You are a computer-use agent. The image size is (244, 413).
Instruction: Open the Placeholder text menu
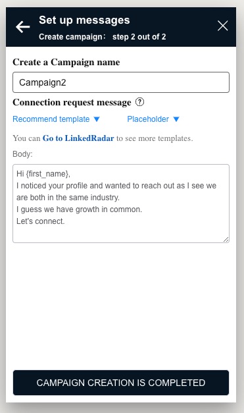[148, 119]
